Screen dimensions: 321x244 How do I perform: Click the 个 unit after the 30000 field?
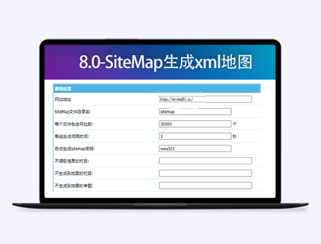coord(235,124)
